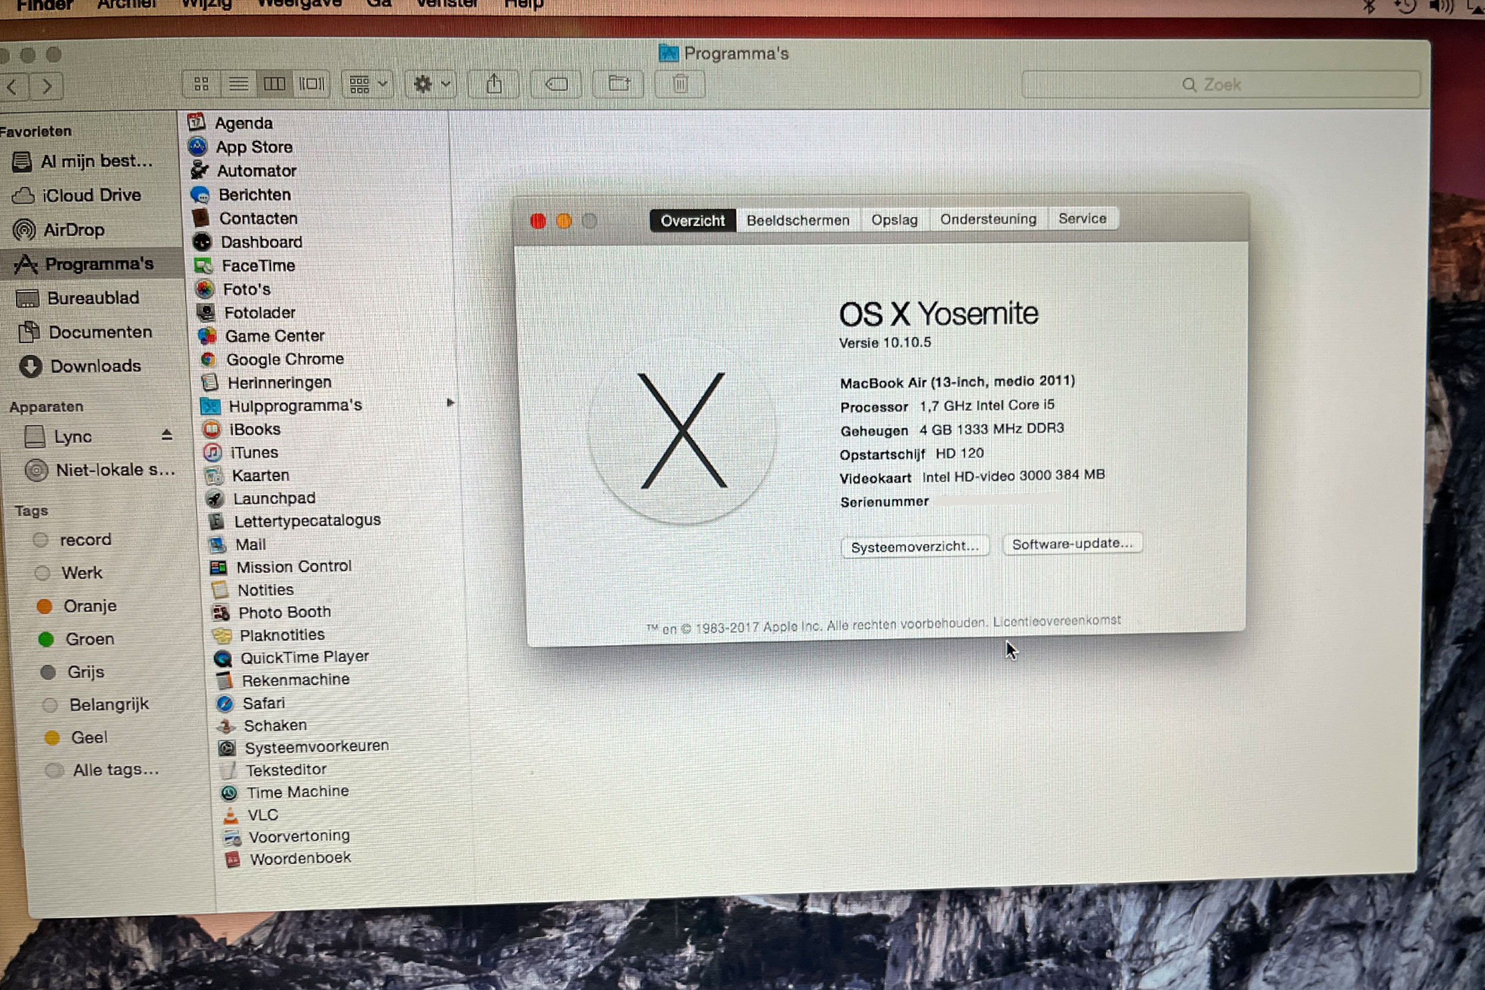Open the action gear dropdown

tap(430, 83)
